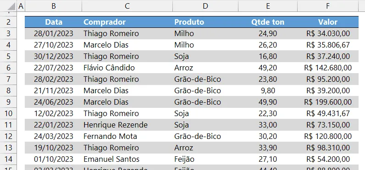
Task: Select column F header
Action: click(328, 6)
